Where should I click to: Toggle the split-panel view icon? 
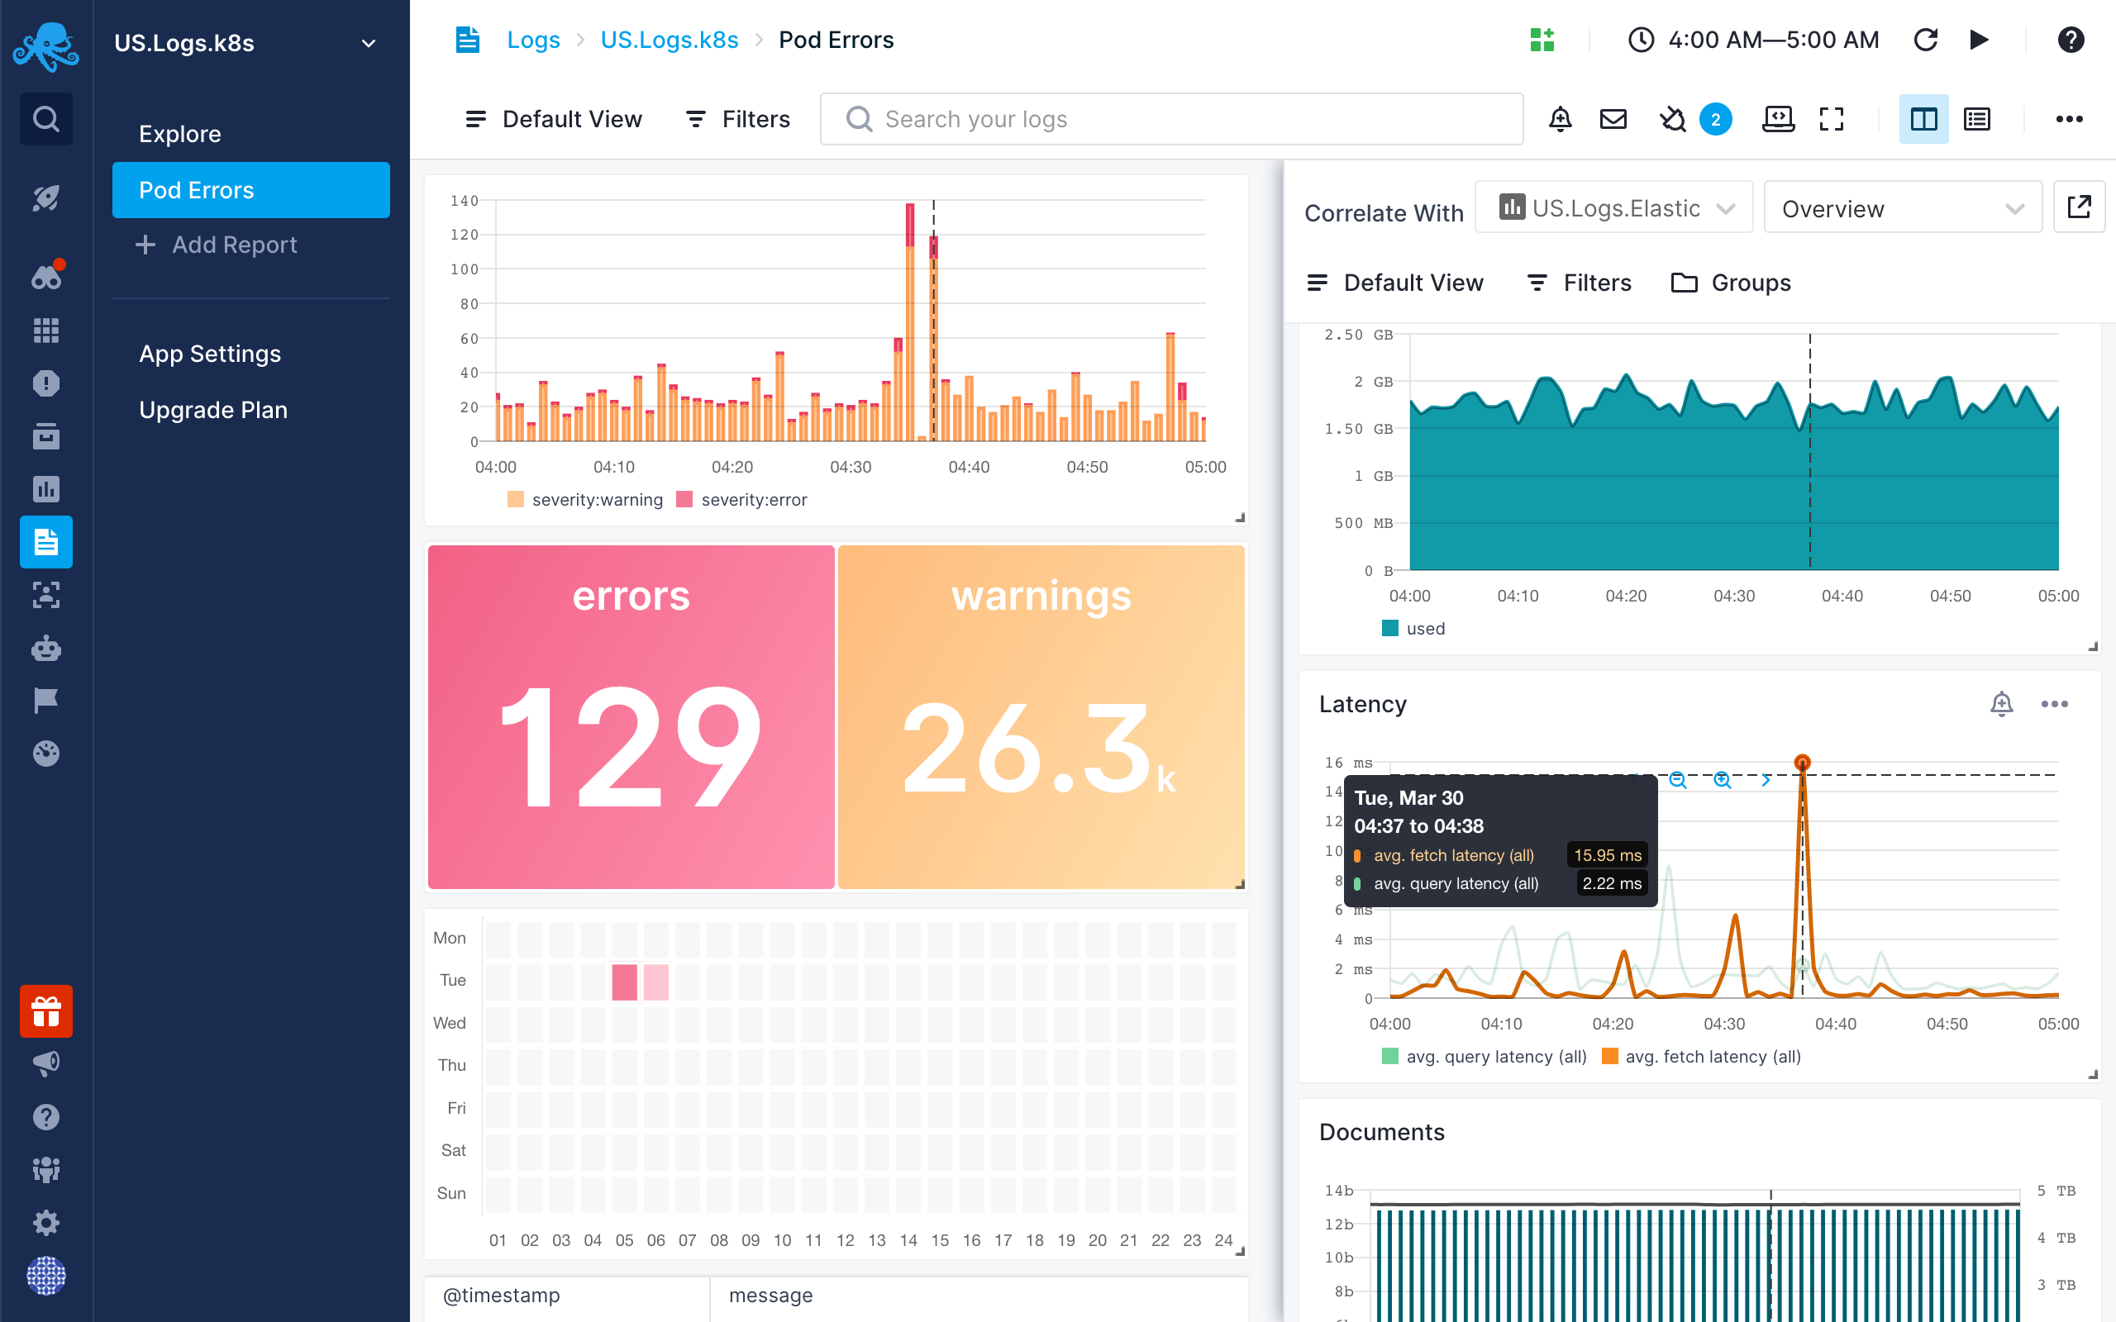coord(1924,119)
